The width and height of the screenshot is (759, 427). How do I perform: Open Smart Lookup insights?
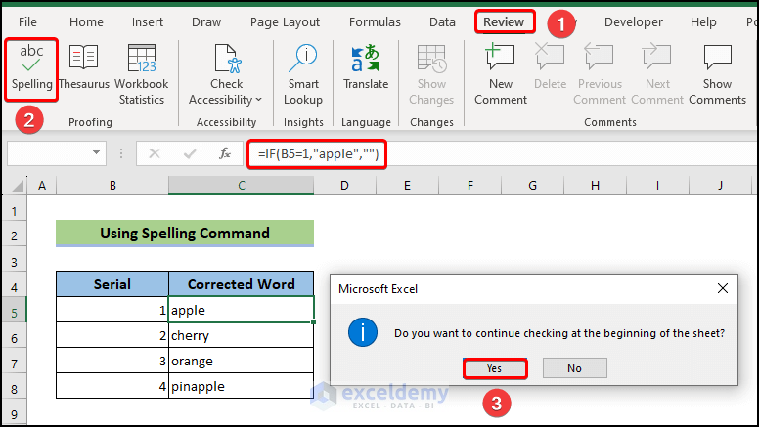(303, 74)
